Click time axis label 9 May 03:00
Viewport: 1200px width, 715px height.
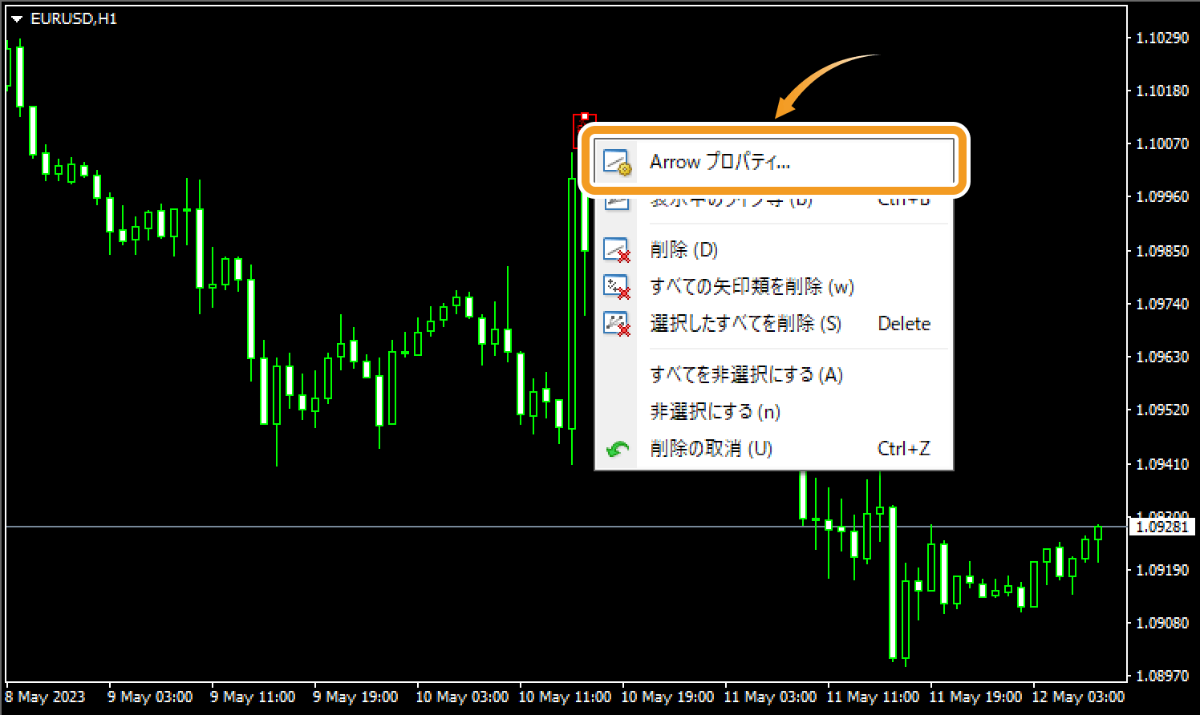(x=150, y=697)
